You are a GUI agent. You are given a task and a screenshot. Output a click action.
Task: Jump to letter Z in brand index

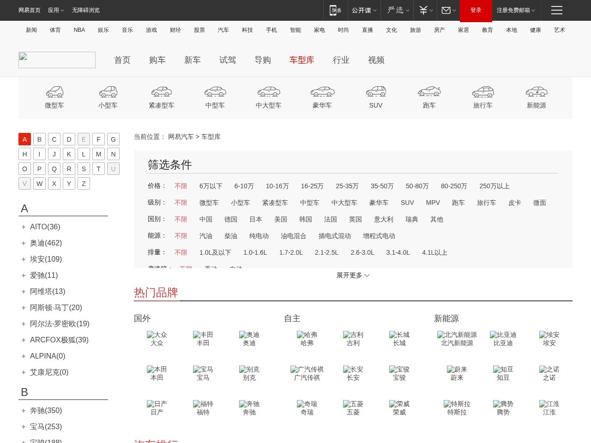(84, 184)
